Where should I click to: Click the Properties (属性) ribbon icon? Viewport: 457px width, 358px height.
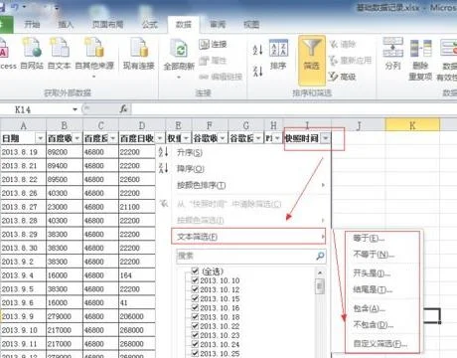click(x=204, y=61)
